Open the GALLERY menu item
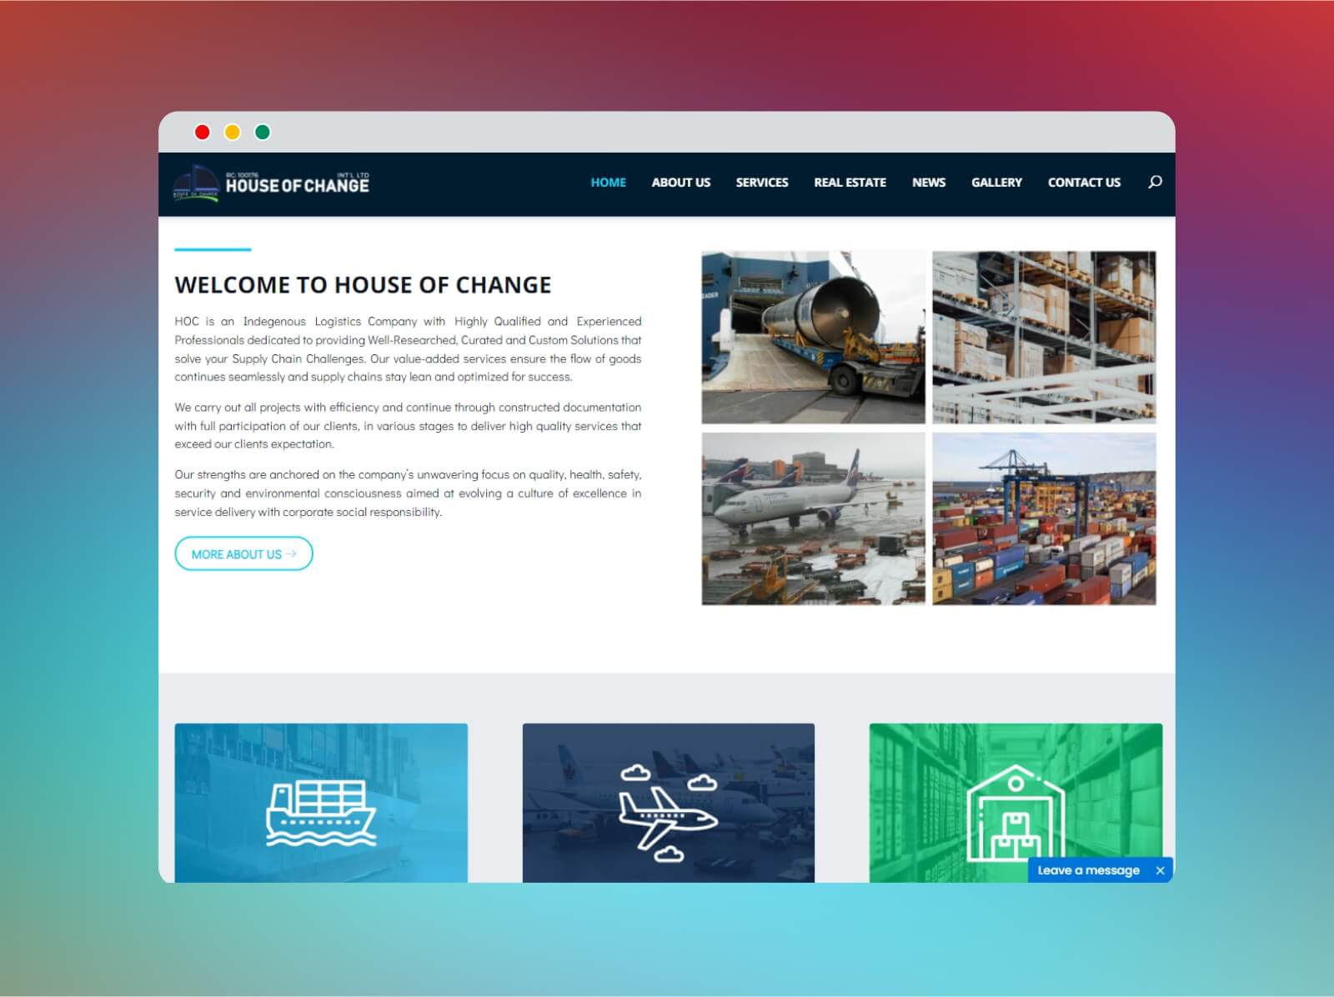 (x=997, y=183)
